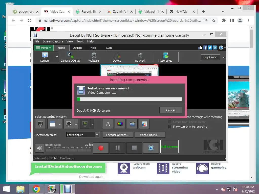Select the Screen capture source in Debut
Screen dimensions: 259x194
pos(45,57)
